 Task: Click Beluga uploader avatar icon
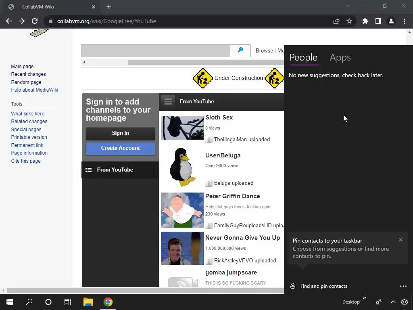209,183
